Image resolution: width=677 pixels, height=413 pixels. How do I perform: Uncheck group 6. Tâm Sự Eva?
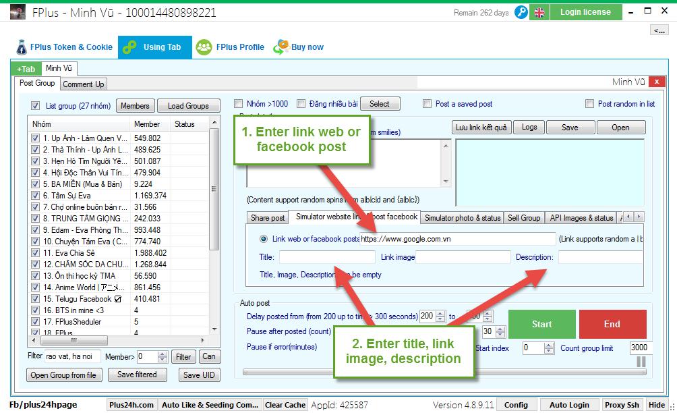(x=36, y=196)
